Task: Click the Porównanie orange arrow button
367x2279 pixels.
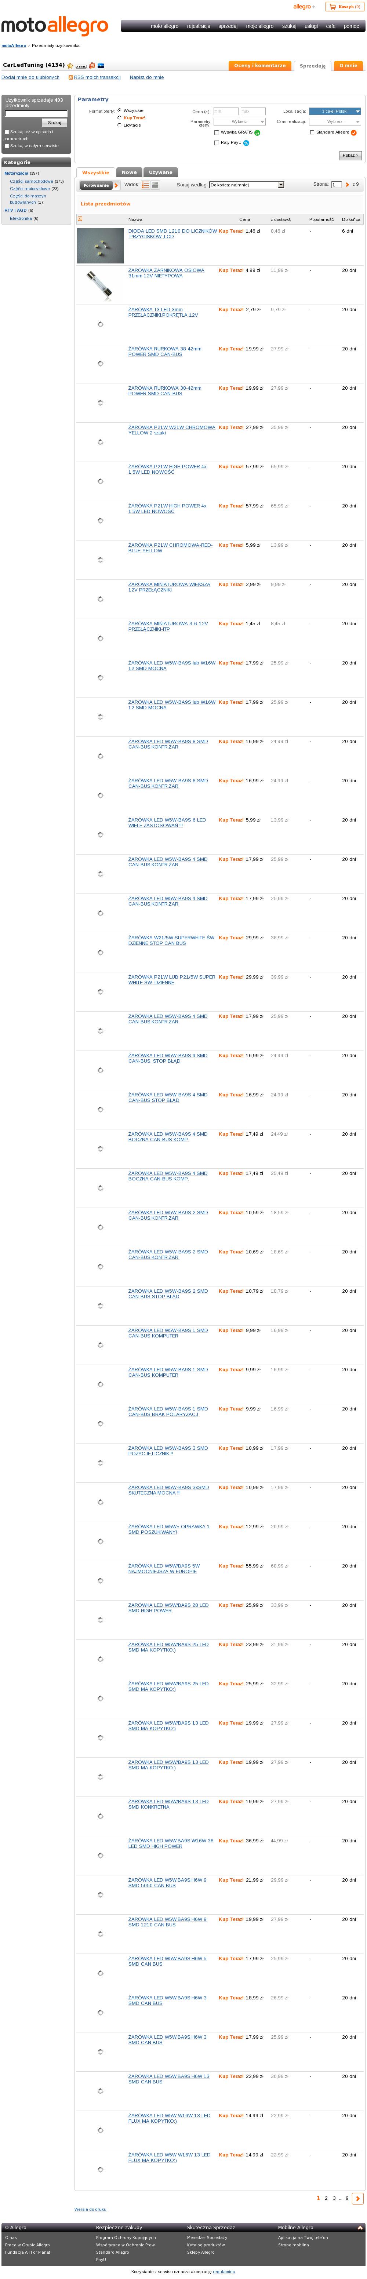Action: [116, 186]
